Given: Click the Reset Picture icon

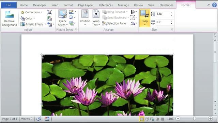Looking at the screenshot, I should click(x=49, y=24).
